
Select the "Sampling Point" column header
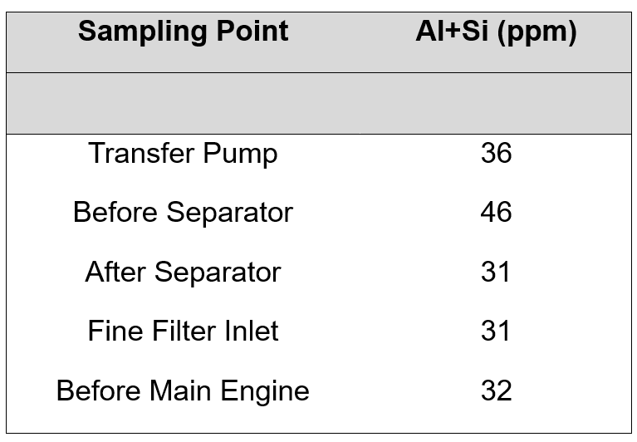point(183,32)
